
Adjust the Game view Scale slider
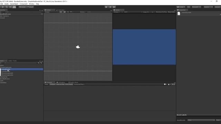tap(150, 12)
